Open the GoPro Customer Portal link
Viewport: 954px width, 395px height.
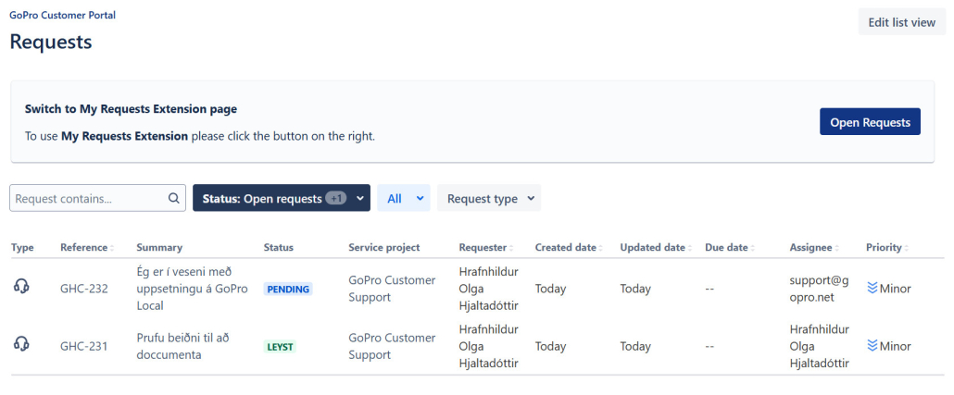[x=62, y=16]
